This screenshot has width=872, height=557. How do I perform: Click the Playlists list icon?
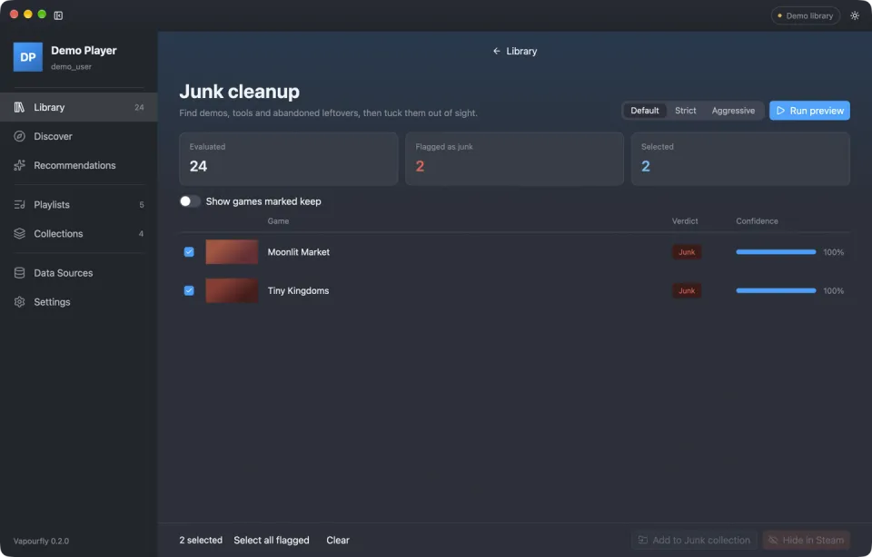tap(19, 204)
